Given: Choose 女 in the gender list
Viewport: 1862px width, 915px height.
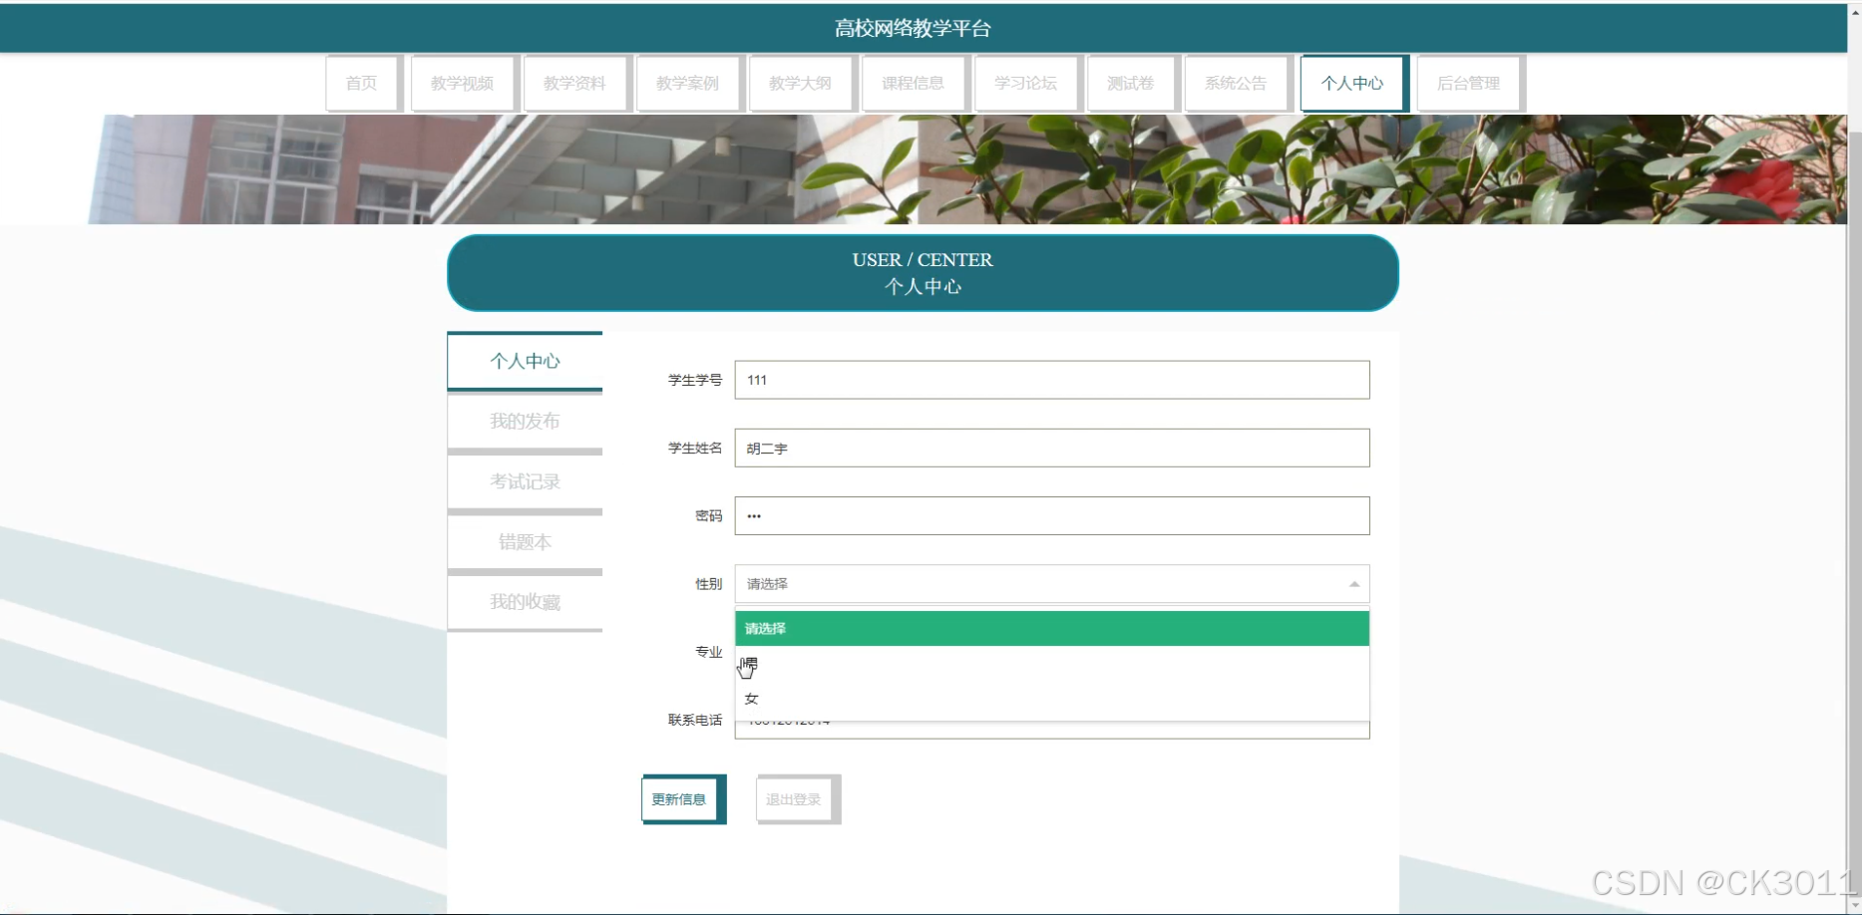Looking at the screenshot, I should (1052, 699).
